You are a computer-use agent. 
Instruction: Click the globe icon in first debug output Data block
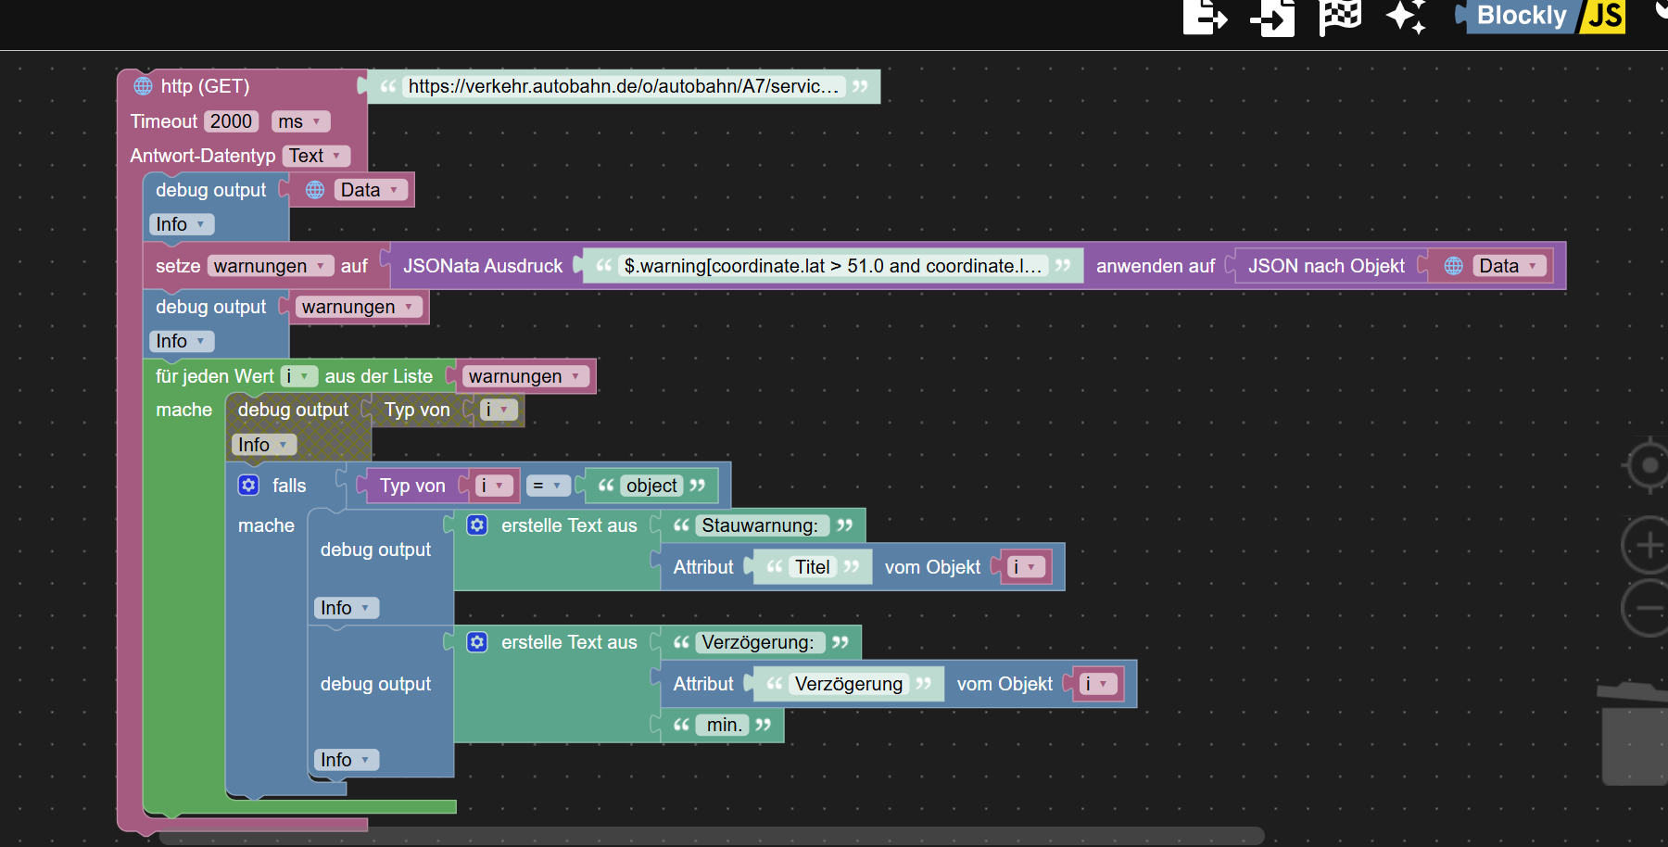pos(315,190)
